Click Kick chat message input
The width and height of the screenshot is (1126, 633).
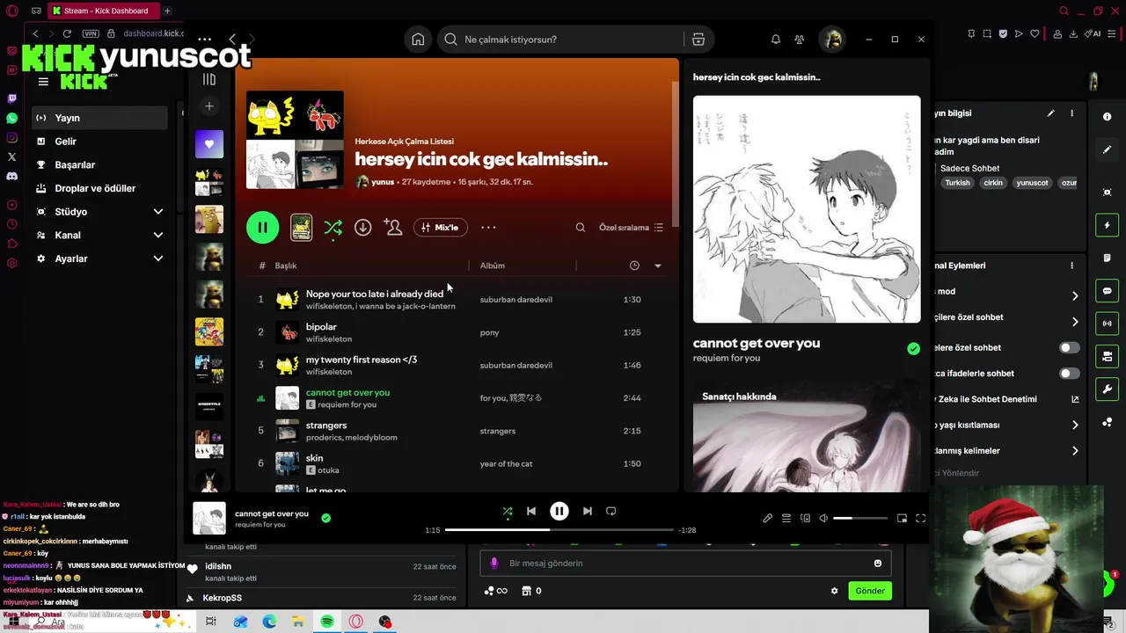click(686, 564)
